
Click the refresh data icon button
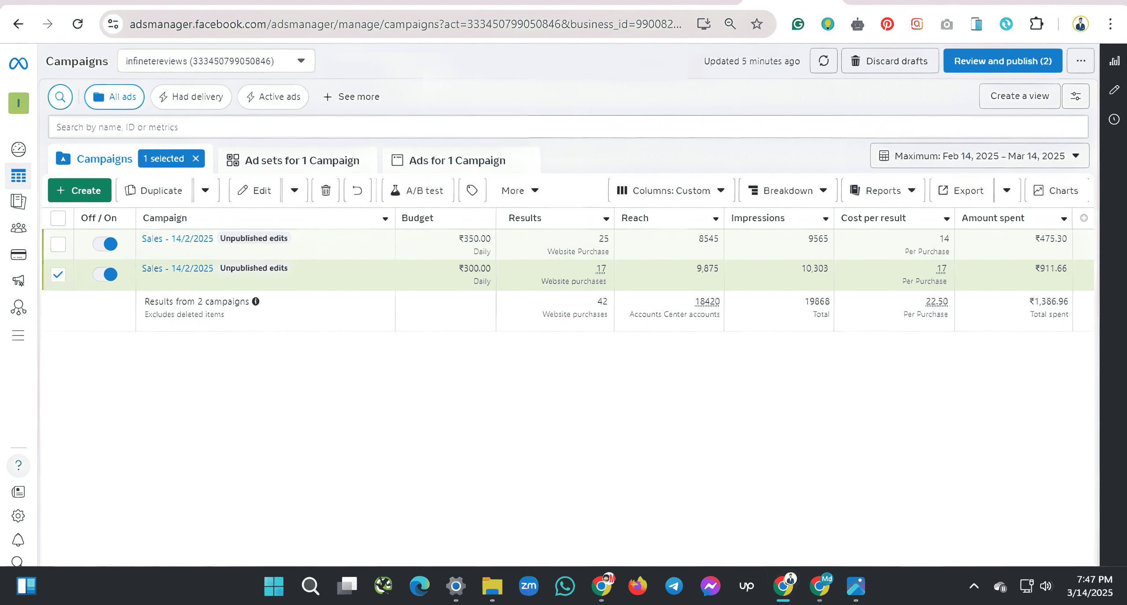pyautogui.click(x=824, y=61)
